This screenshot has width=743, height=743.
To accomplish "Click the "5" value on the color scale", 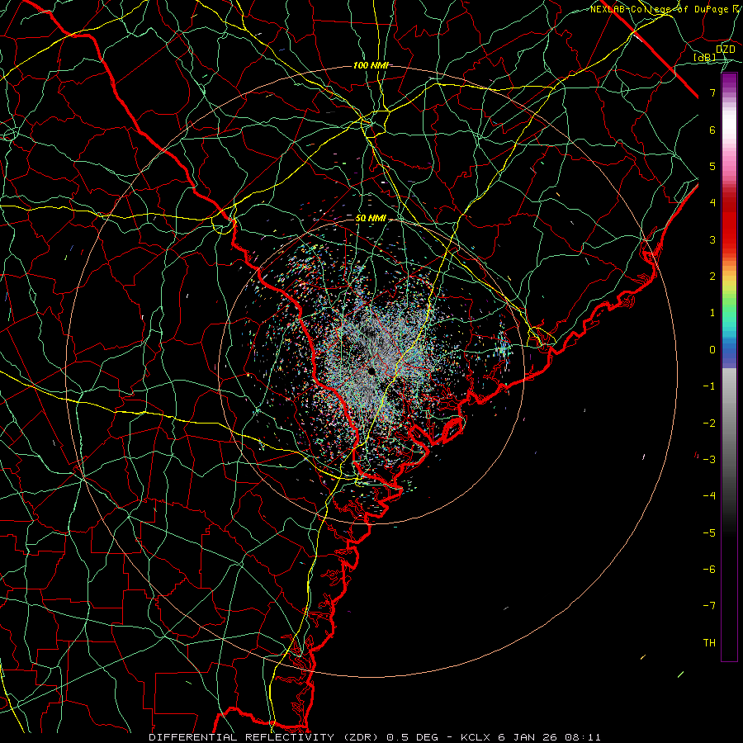I will pyautogui.click(x=712, y=166).
